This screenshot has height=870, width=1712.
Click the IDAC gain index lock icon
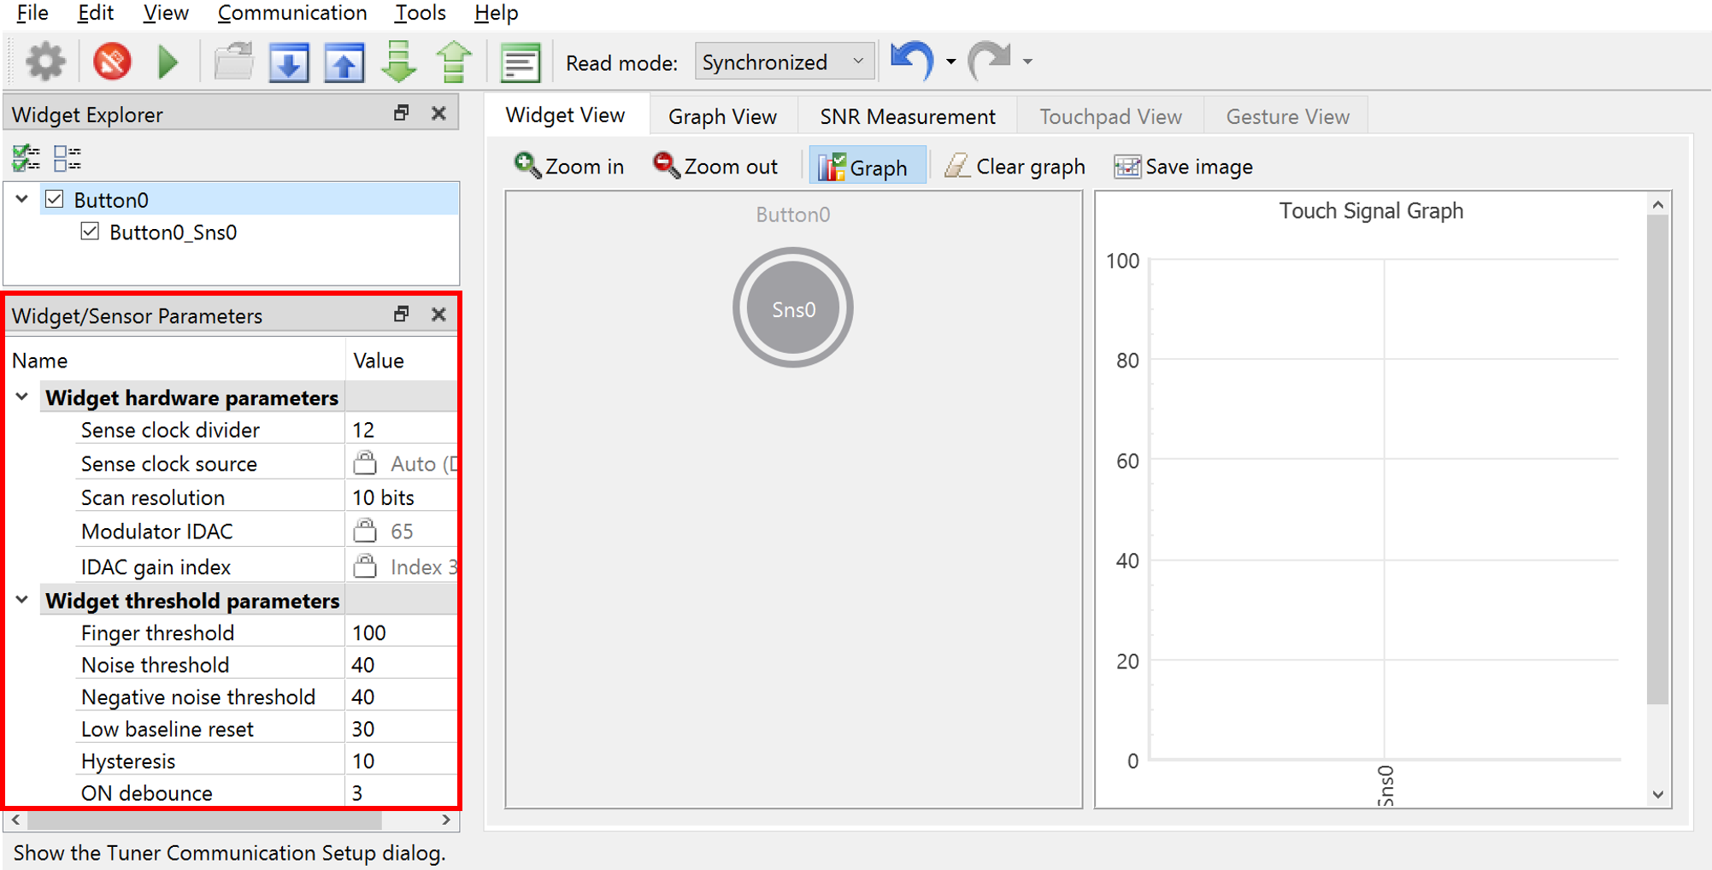(365, 566)
